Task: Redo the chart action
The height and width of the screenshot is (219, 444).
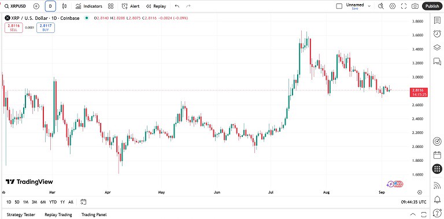Action: 188,6
